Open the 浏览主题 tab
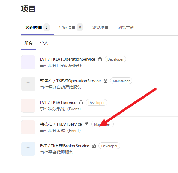Viewport: 178px width, 173px height. [x=126, y=27]
